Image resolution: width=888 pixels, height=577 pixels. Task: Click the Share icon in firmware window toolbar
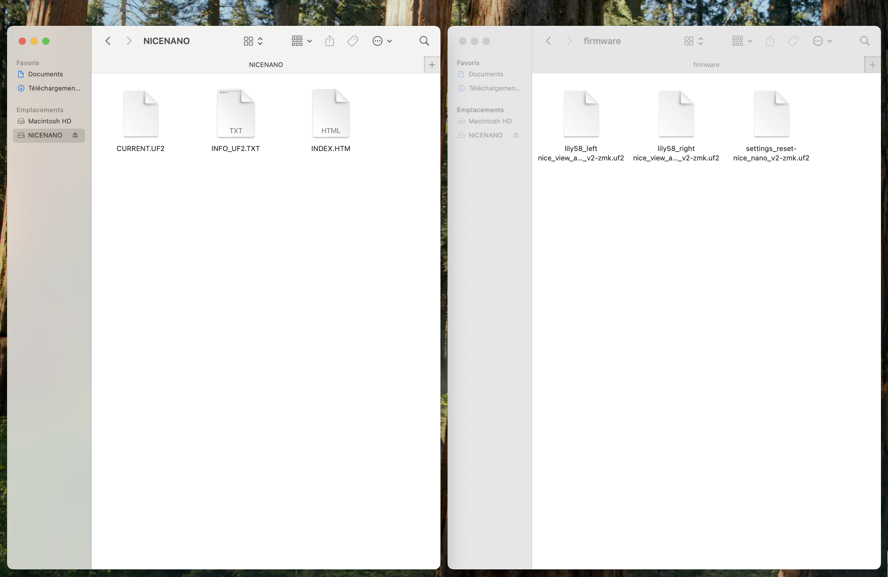pos(770,41)
